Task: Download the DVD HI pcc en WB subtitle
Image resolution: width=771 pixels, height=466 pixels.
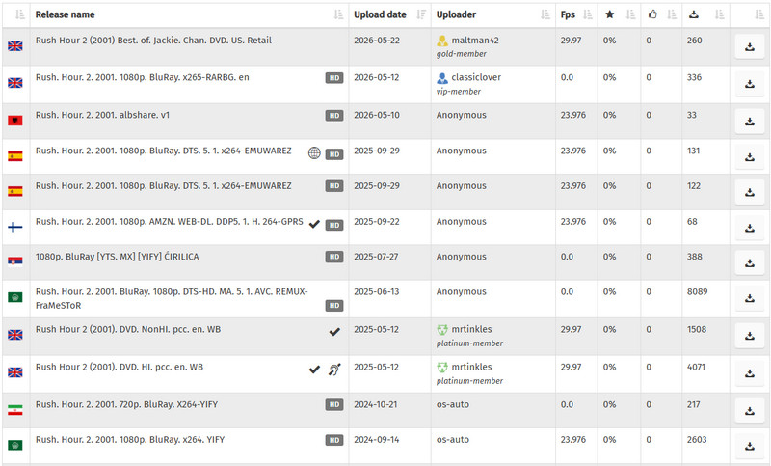Action: tap(750, 373)
